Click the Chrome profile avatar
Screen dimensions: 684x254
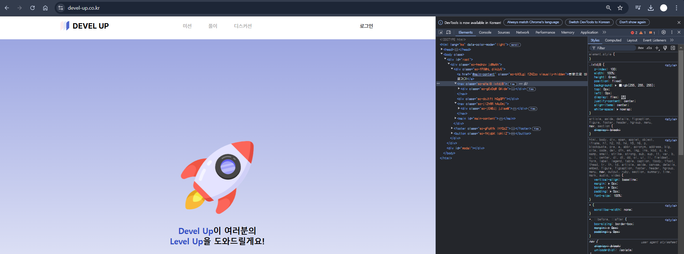click(x=664, y=8)
